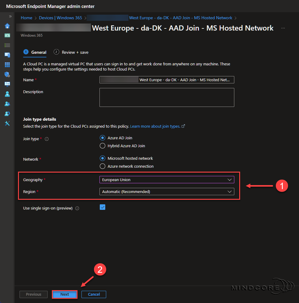This screenshot has height=303, width=299.
Task: Uncheck Use single sign-on (preview)
Action: 103,207
